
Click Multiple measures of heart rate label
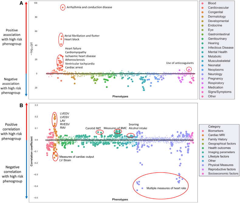coord(166,188)
